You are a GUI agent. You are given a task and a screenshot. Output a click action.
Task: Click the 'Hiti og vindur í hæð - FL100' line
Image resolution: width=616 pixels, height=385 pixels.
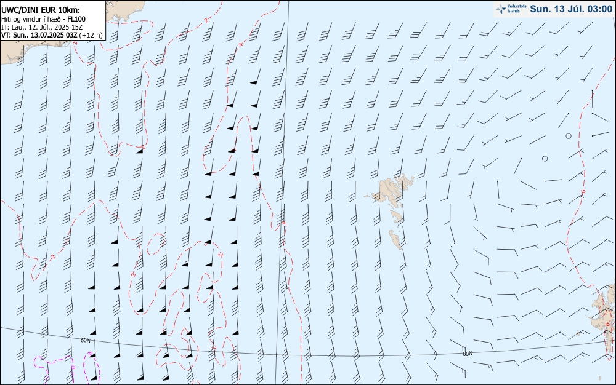[43, 19]
